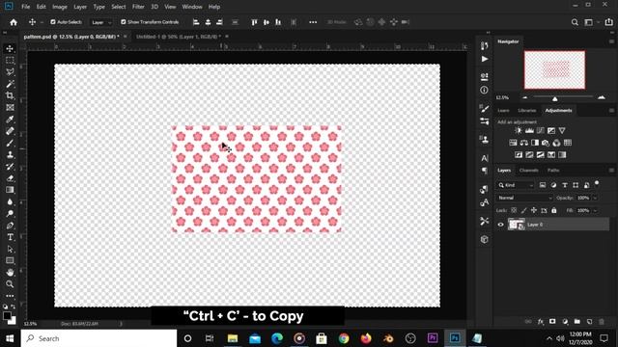Select the Pen tool
This screenshot has height=347, width=618.
tap(10, 226)
